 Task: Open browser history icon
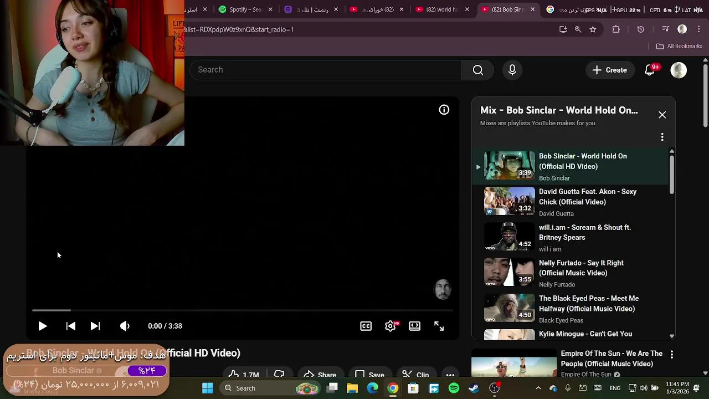click(641, 29)
